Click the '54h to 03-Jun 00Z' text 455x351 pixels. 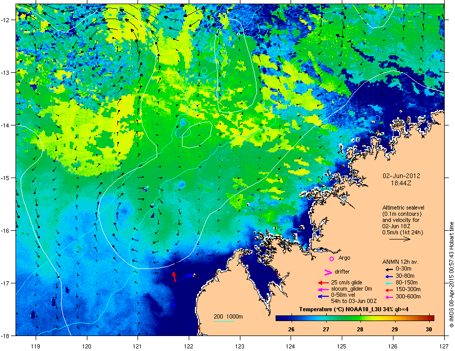[x=354, y=301]
